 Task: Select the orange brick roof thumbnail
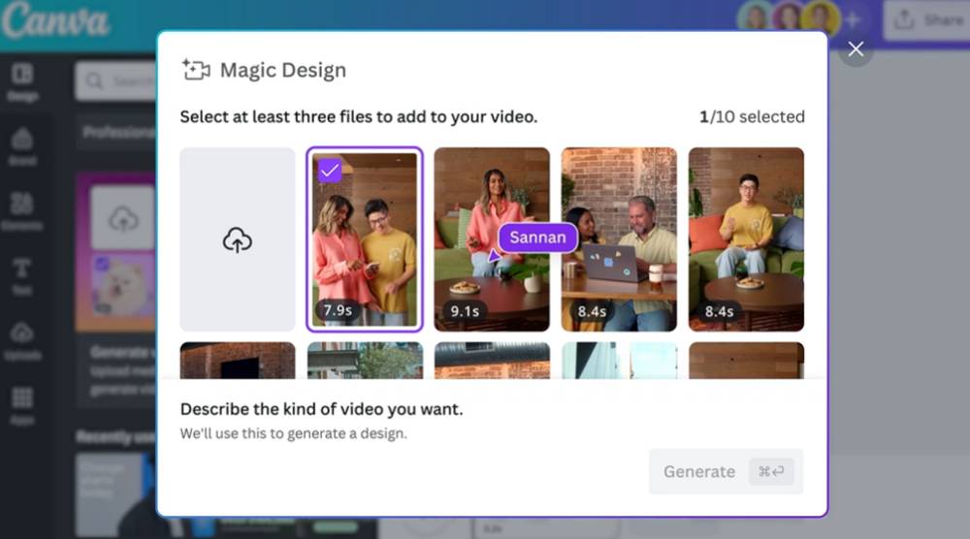pyautogui.click(x=492, y=361)
